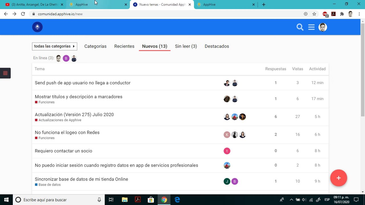365x205 pixels.
Task: Sort topics by Respuestas column header
Action: point(276,69)
